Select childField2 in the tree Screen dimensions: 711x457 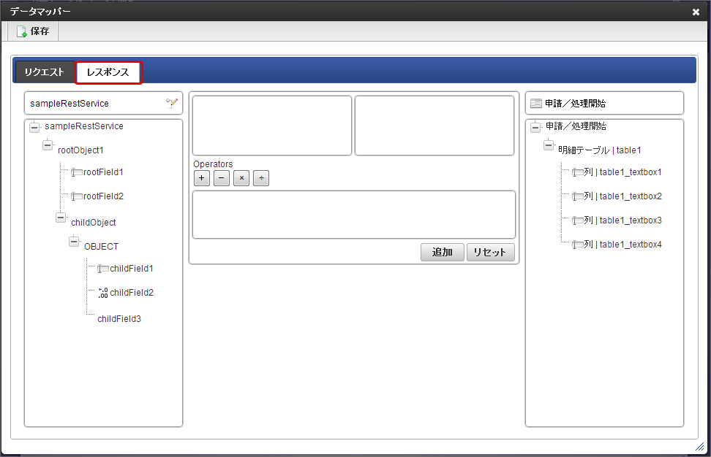(x=132, y=293)
